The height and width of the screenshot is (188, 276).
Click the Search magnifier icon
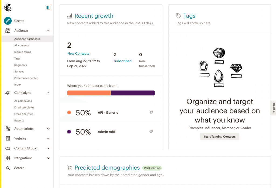8,168
